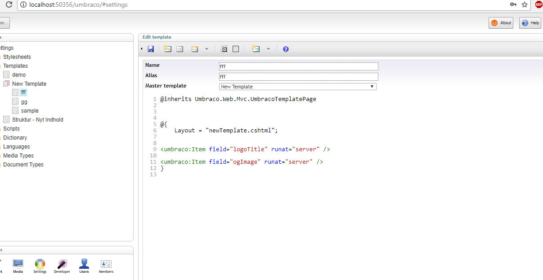Open the Media section

(x=18, y=266)
